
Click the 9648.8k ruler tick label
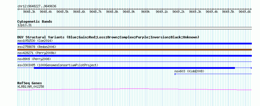click(112, 12)
